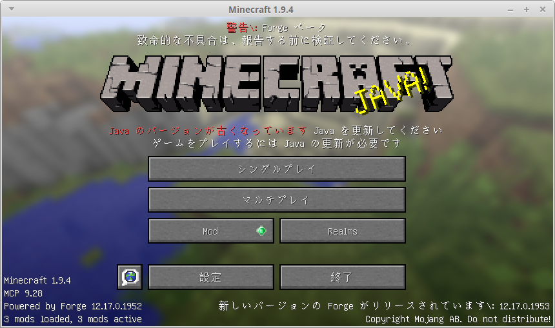Close the Minecraft 1.9.4 window

point(543,10)
